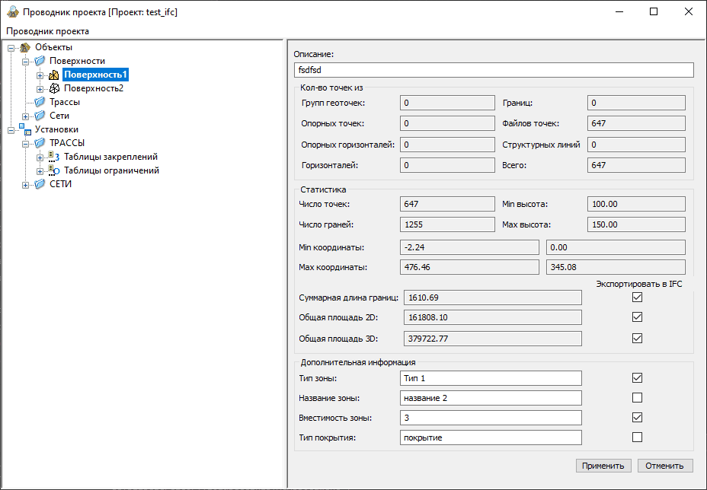
Task: Enable IFC export for Тип покрытия
Action: (637, 437)
